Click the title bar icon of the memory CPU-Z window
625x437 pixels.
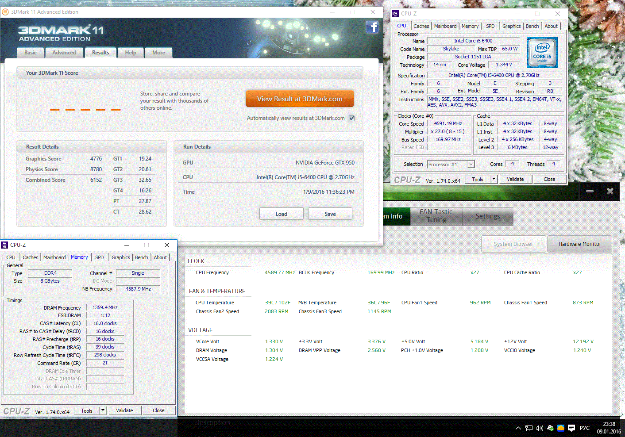pos(4,245)
